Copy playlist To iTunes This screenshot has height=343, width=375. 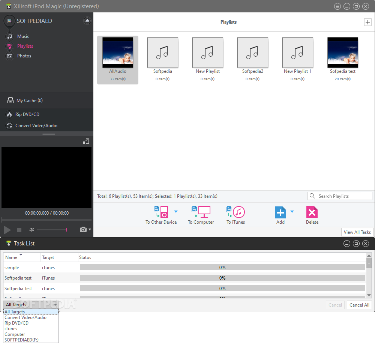pos(235,215)
